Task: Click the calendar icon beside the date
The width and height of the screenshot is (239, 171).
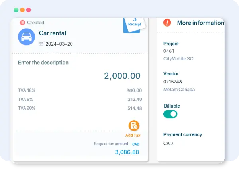Action: 41,44
